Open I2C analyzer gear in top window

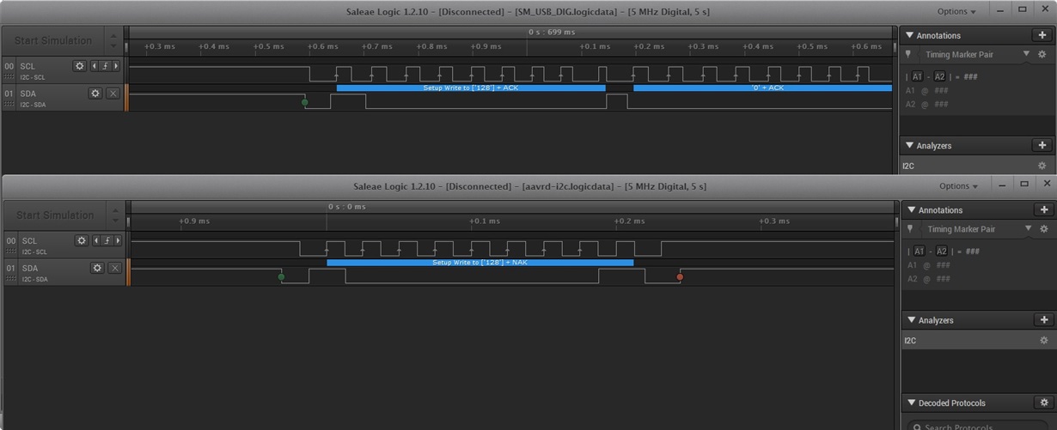click(1042, 166)
